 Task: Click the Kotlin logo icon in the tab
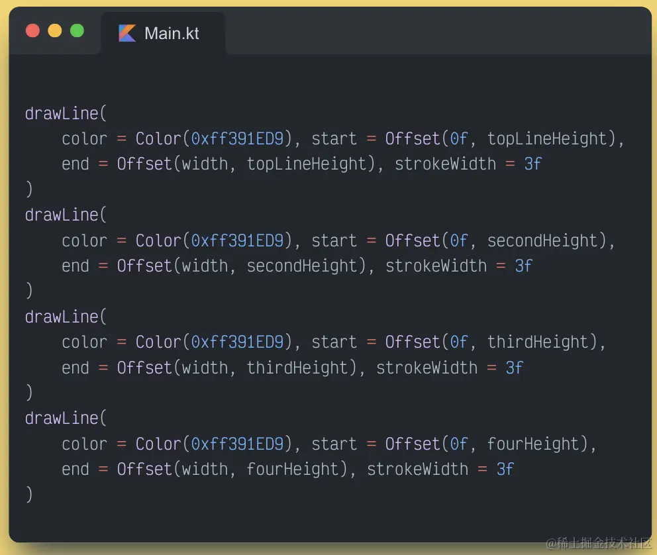click(x=127, y=33)
